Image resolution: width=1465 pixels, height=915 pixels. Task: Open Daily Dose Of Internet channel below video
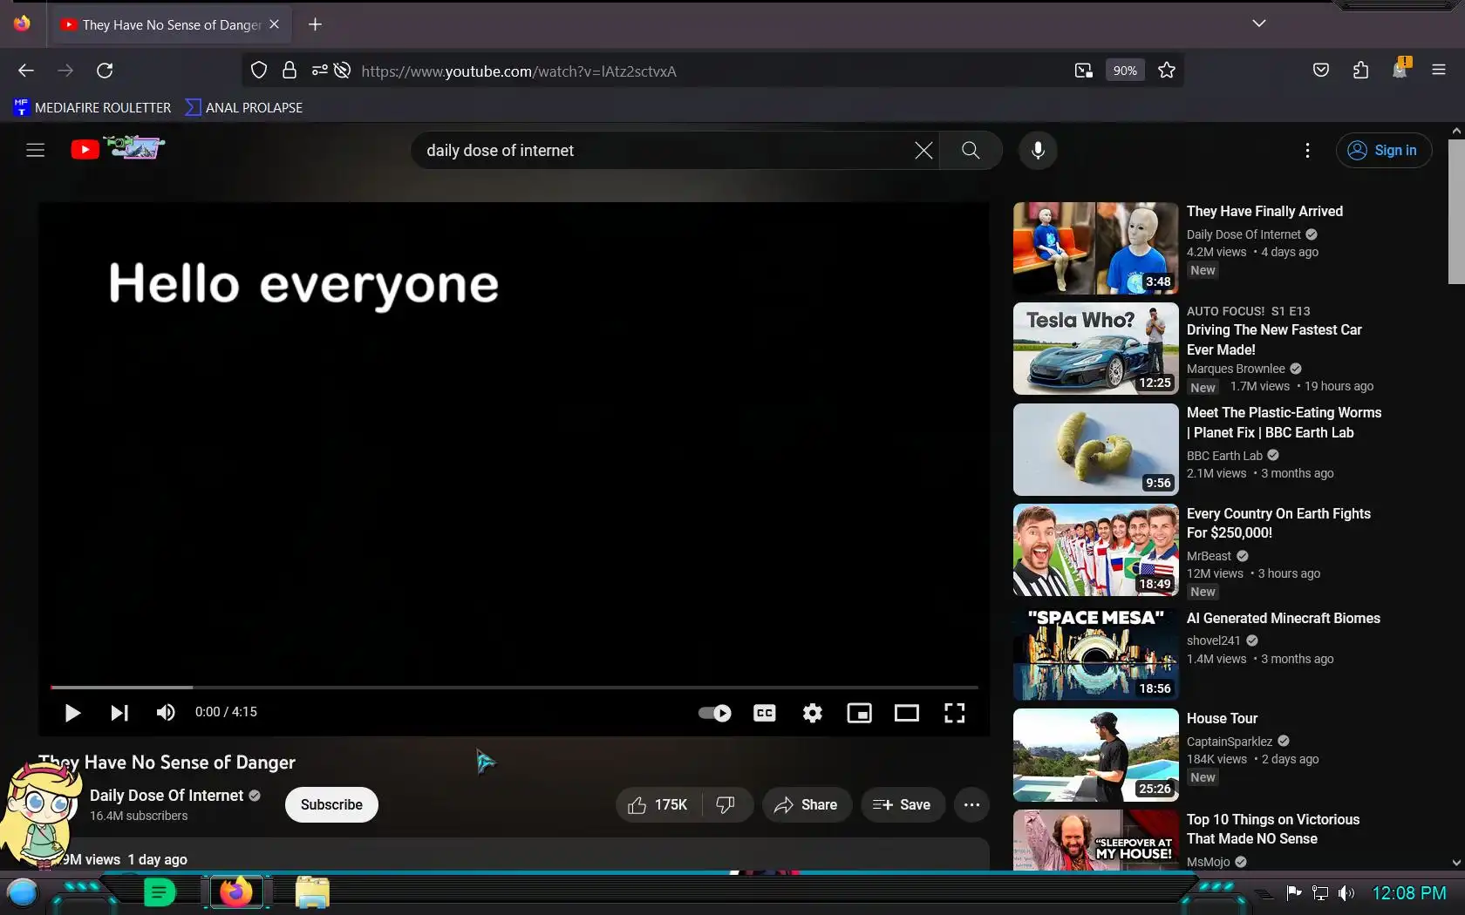167,796
